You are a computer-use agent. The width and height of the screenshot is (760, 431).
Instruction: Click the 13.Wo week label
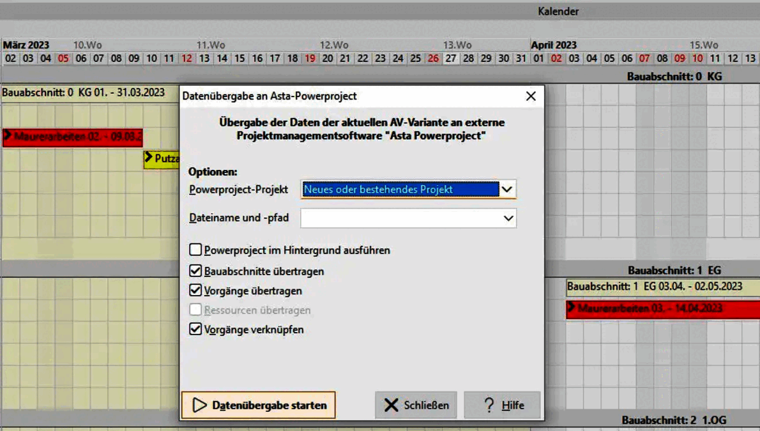[x=457, y=45]
